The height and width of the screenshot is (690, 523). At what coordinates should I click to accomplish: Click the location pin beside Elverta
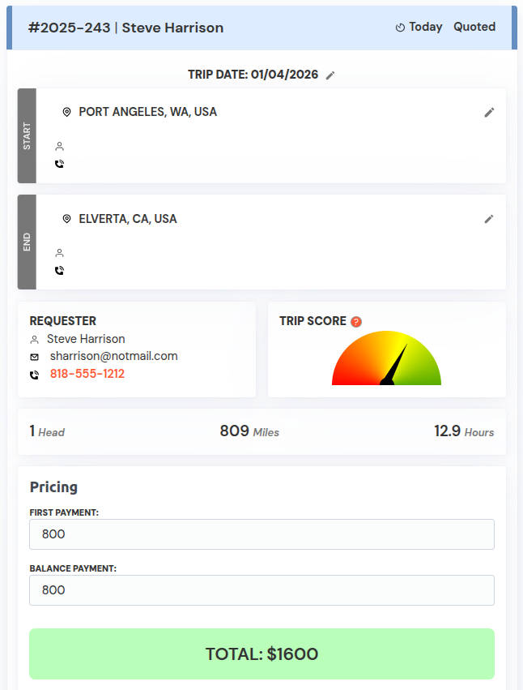point(66,218)
